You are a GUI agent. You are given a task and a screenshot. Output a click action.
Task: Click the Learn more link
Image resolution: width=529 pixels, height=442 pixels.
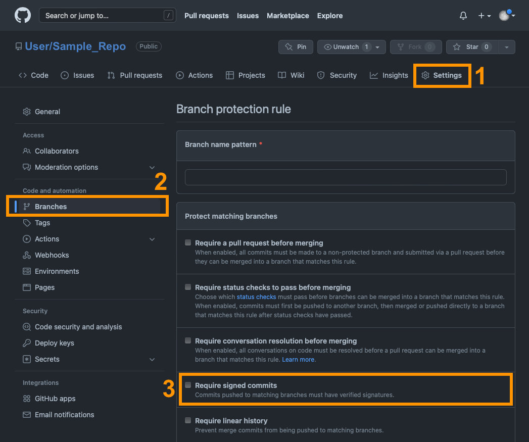(x=299, y=360)
